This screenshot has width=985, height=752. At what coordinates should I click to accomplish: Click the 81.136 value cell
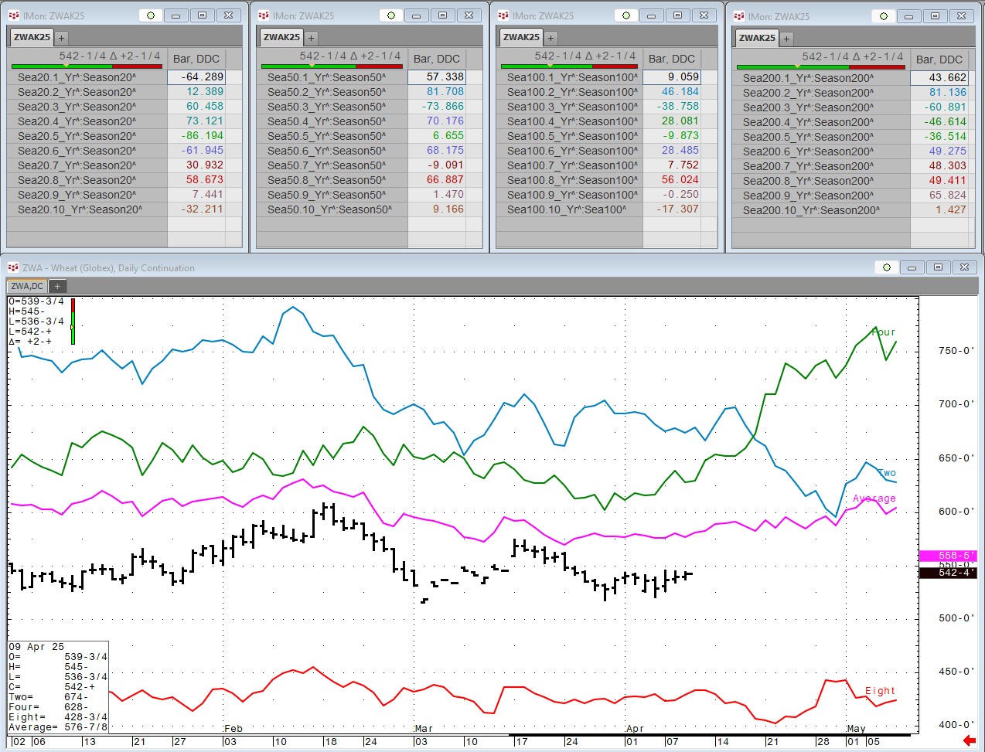point(939,93)
